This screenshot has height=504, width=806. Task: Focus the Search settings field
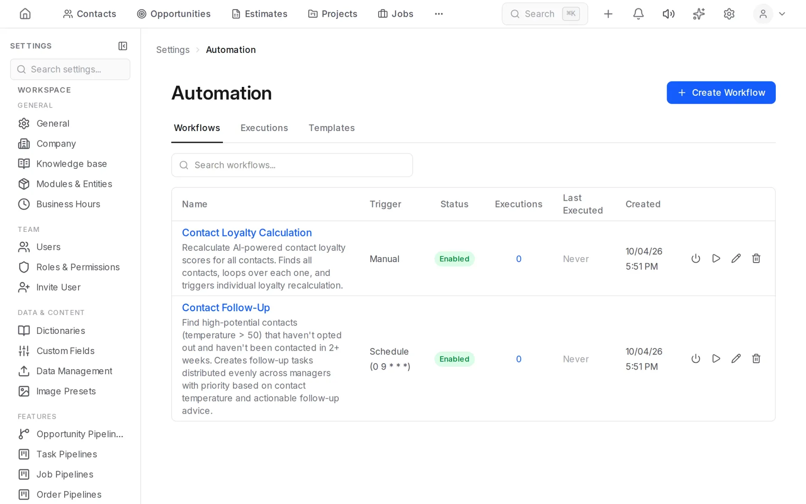[x=70, y=69]
